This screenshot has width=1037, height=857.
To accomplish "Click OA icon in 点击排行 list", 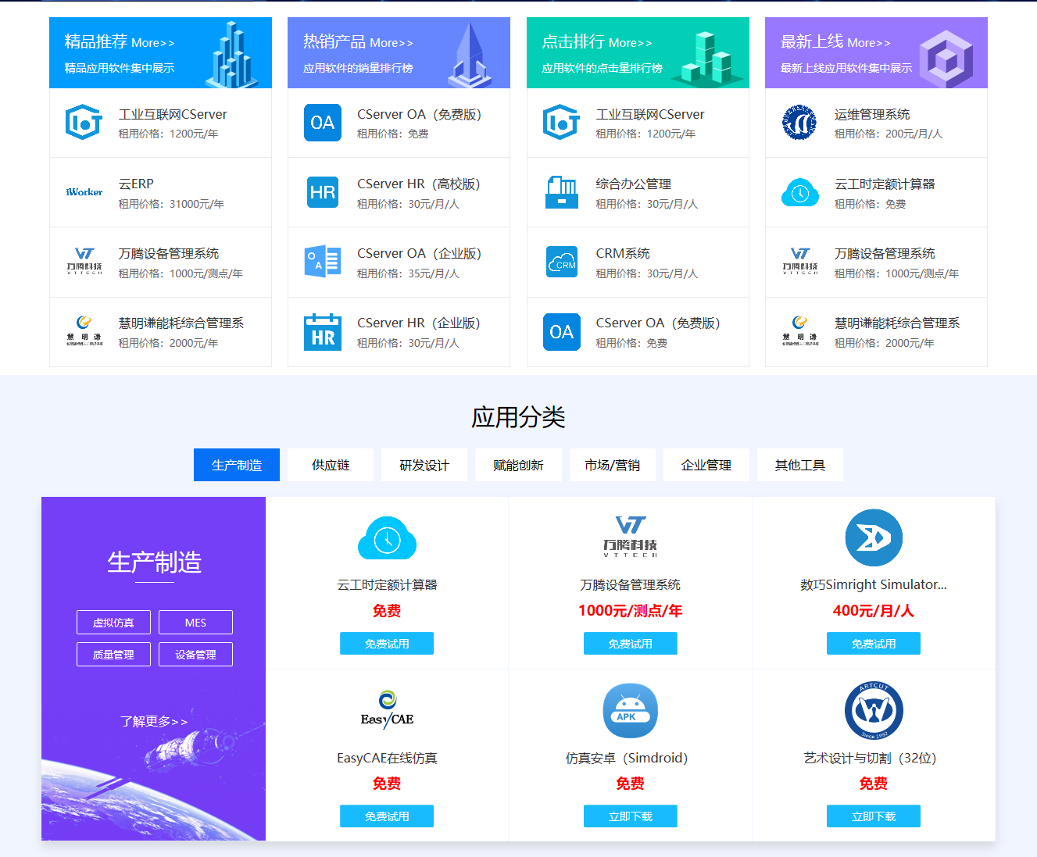I will pos(561,332).
